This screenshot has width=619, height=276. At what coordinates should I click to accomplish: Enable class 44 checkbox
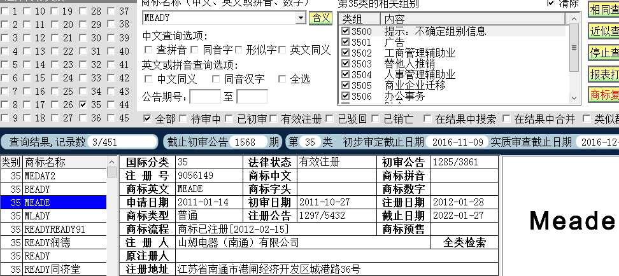point(111,105)
